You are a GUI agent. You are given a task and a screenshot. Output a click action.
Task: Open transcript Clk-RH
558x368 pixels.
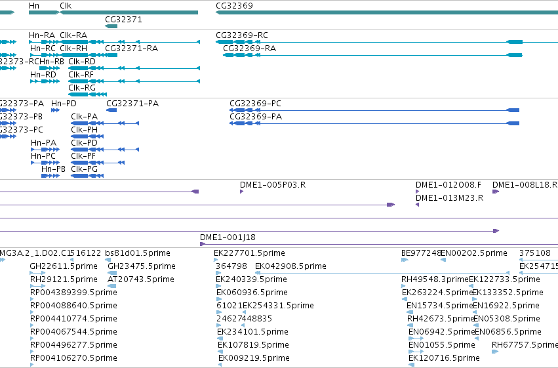(x=73, y=49)
